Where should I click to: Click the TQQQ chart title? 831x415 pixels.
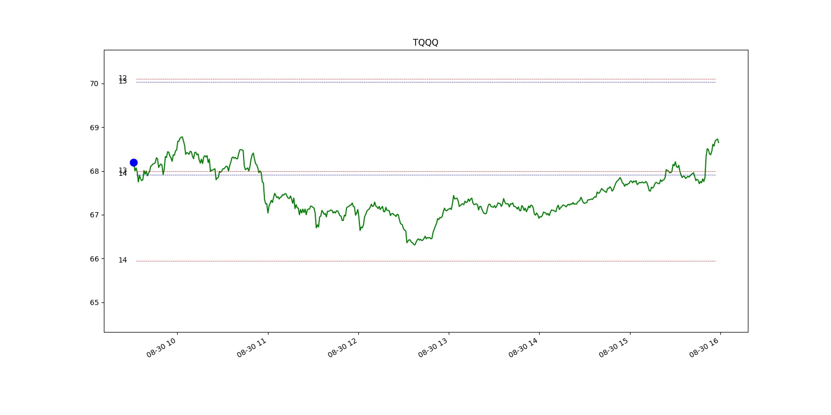(425, 43)
